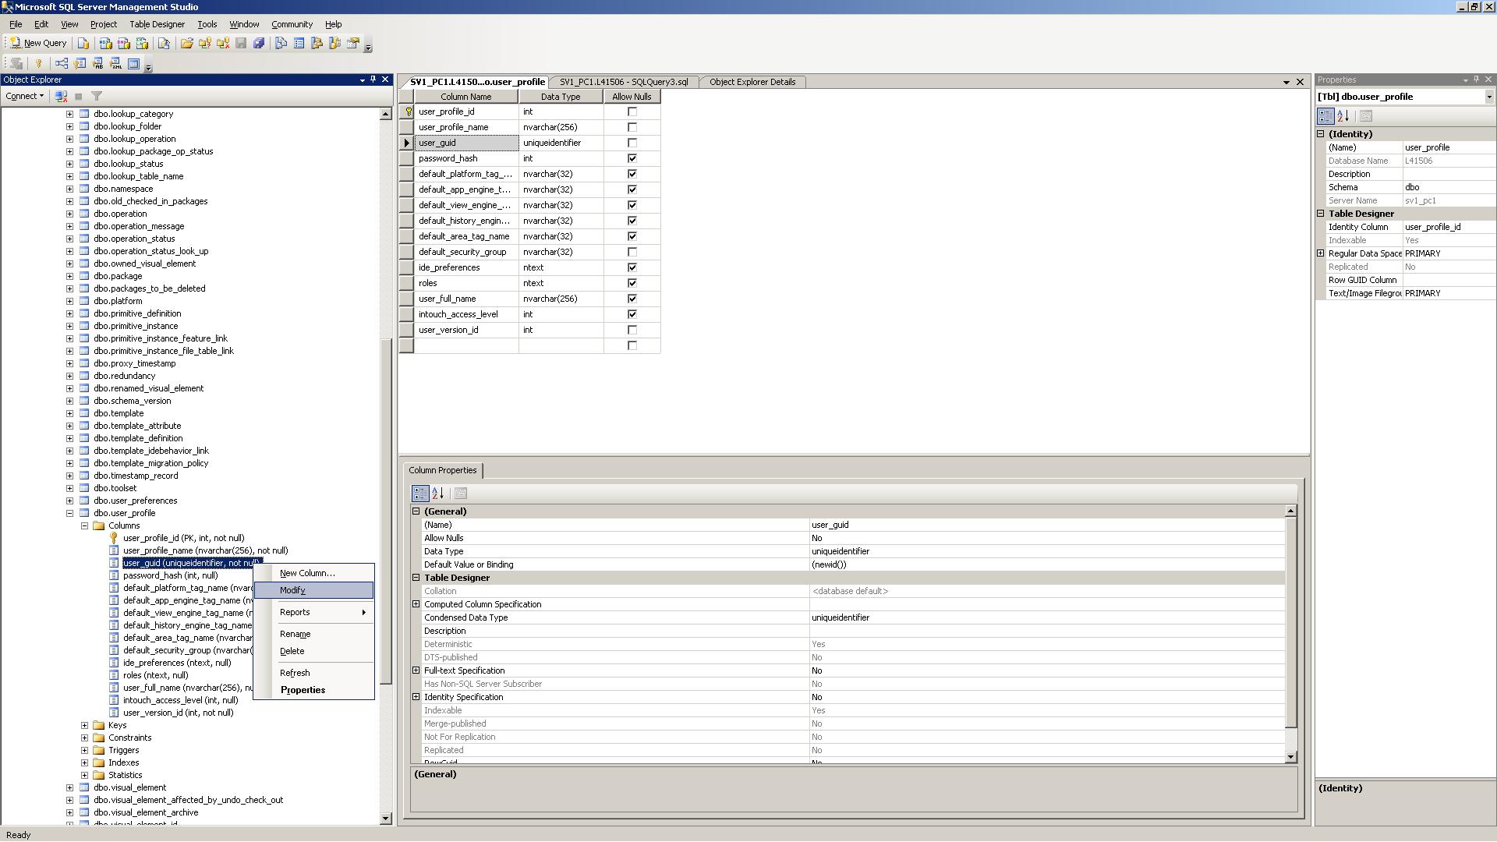
Task: Click Analysis Services XMLA Query icon
Action: click(x=142, y=43)
